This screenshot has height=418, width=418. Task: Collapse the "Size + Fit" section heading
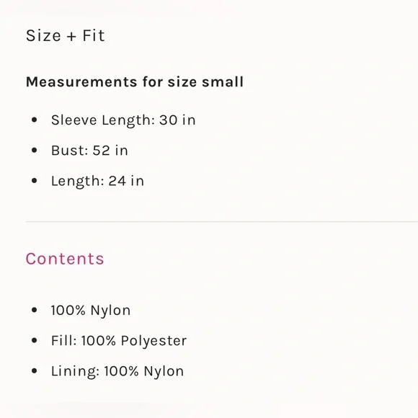pyautogui.click(x=66, y=36)
